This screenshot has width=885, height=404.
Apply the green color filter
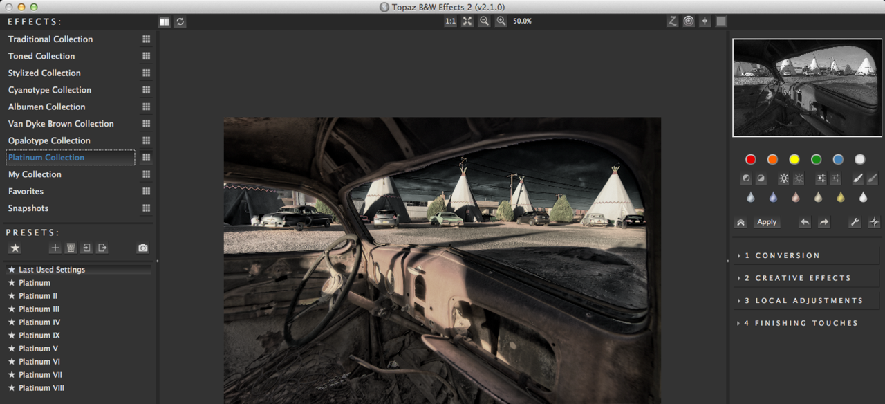coord(816,159)
